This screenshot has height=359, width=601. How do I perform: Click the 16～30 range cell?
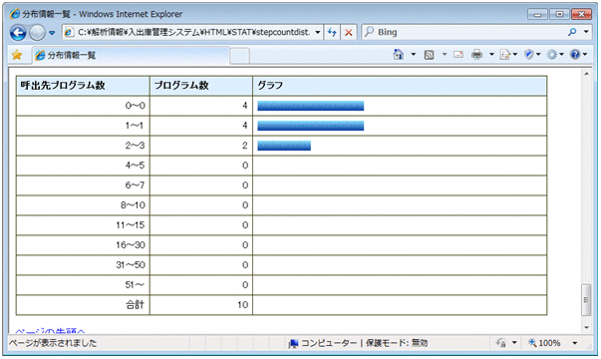coord(83,245)
